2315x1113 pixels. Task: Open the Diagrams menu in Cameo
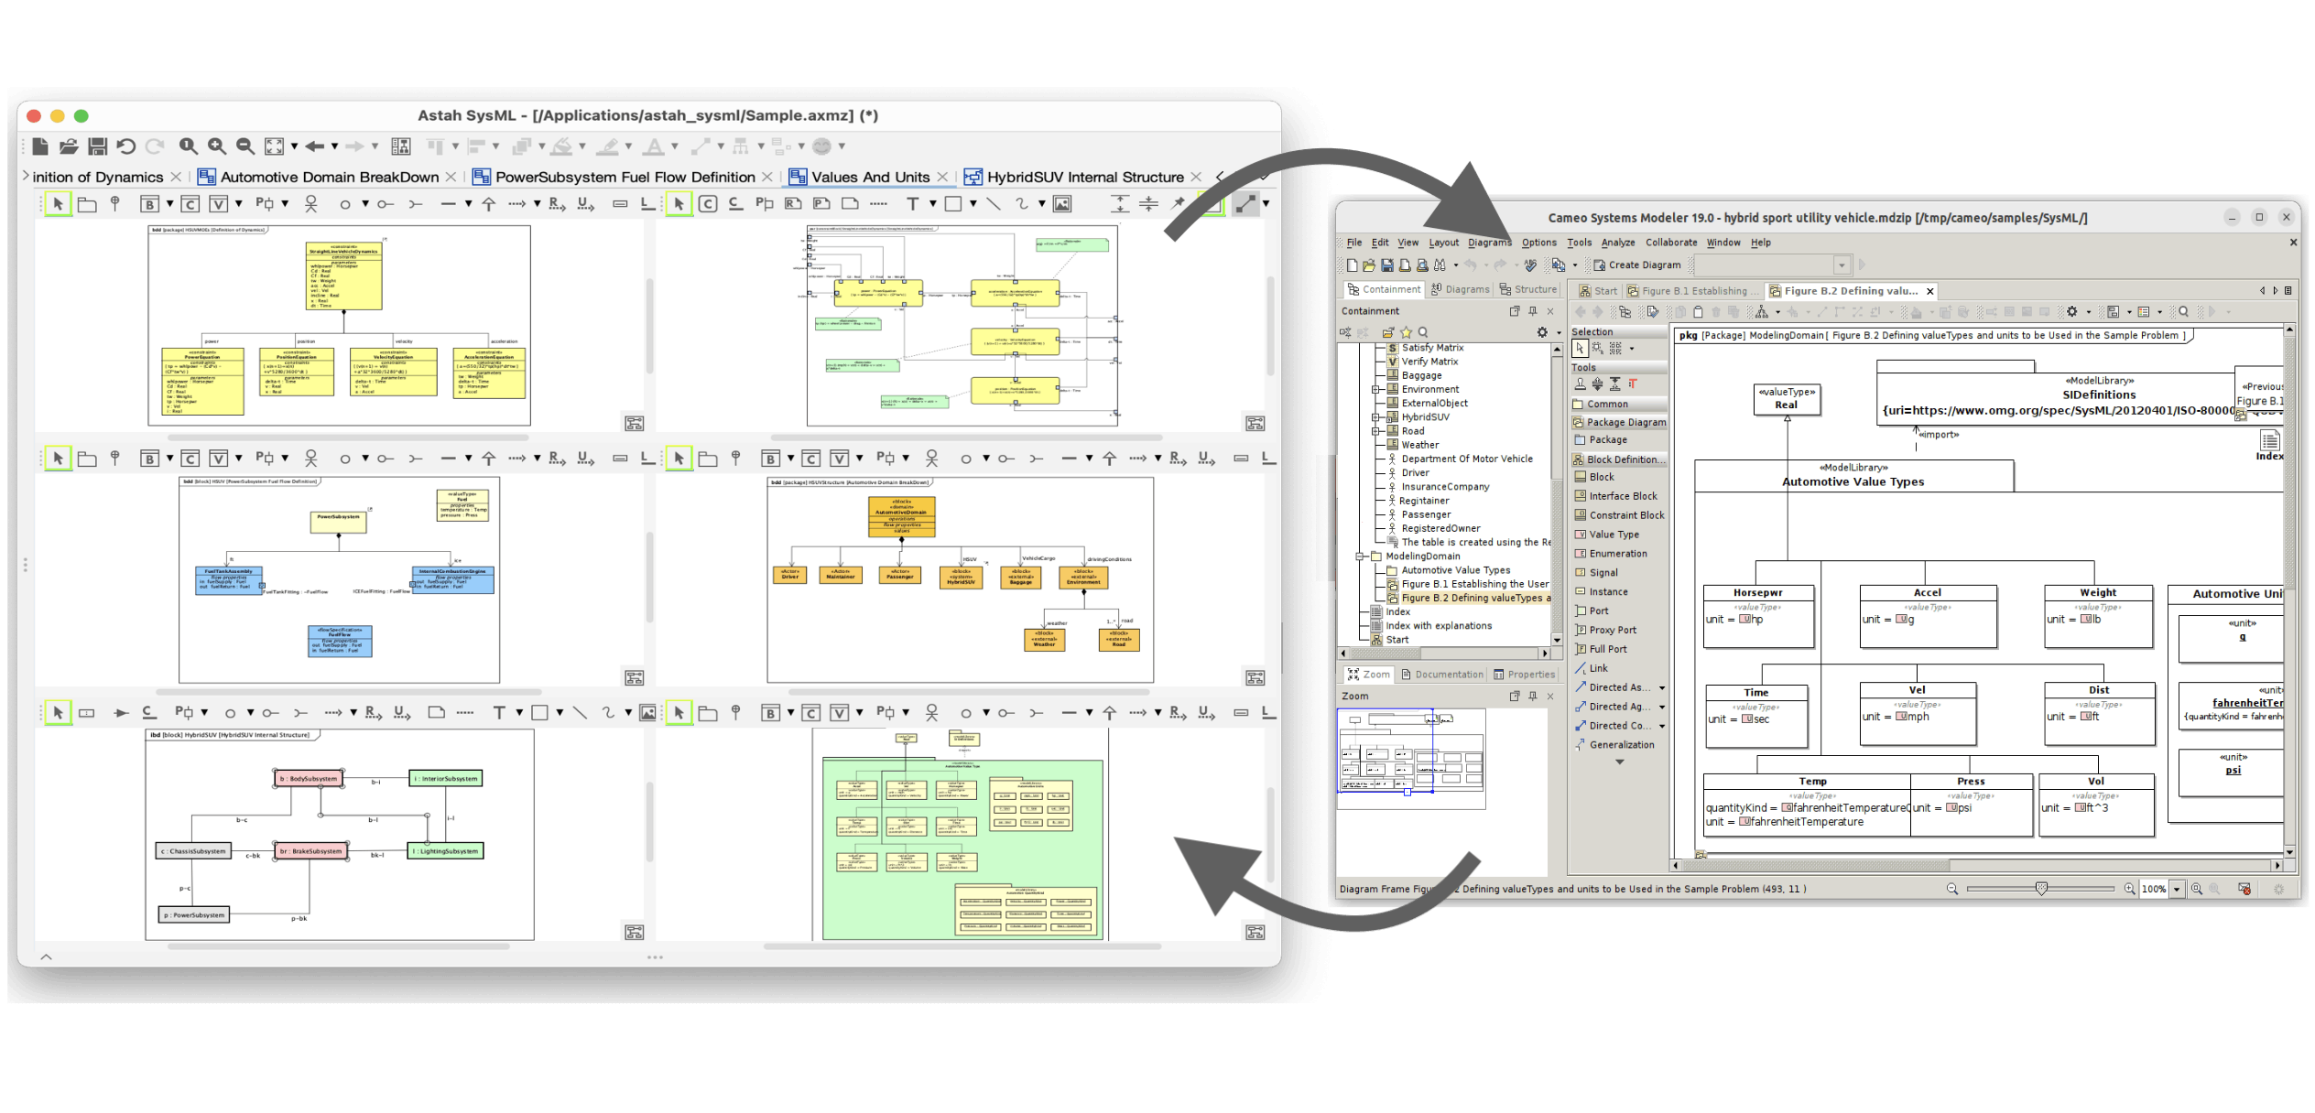(x=1489, y=243)
